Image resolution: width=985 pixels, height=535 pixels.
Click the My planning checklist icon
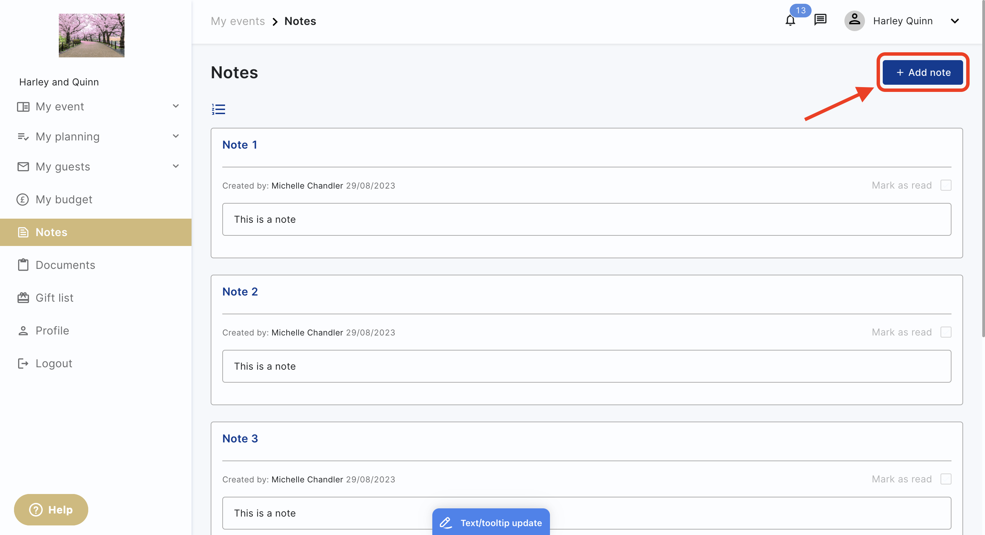click(x=23, y=137)
